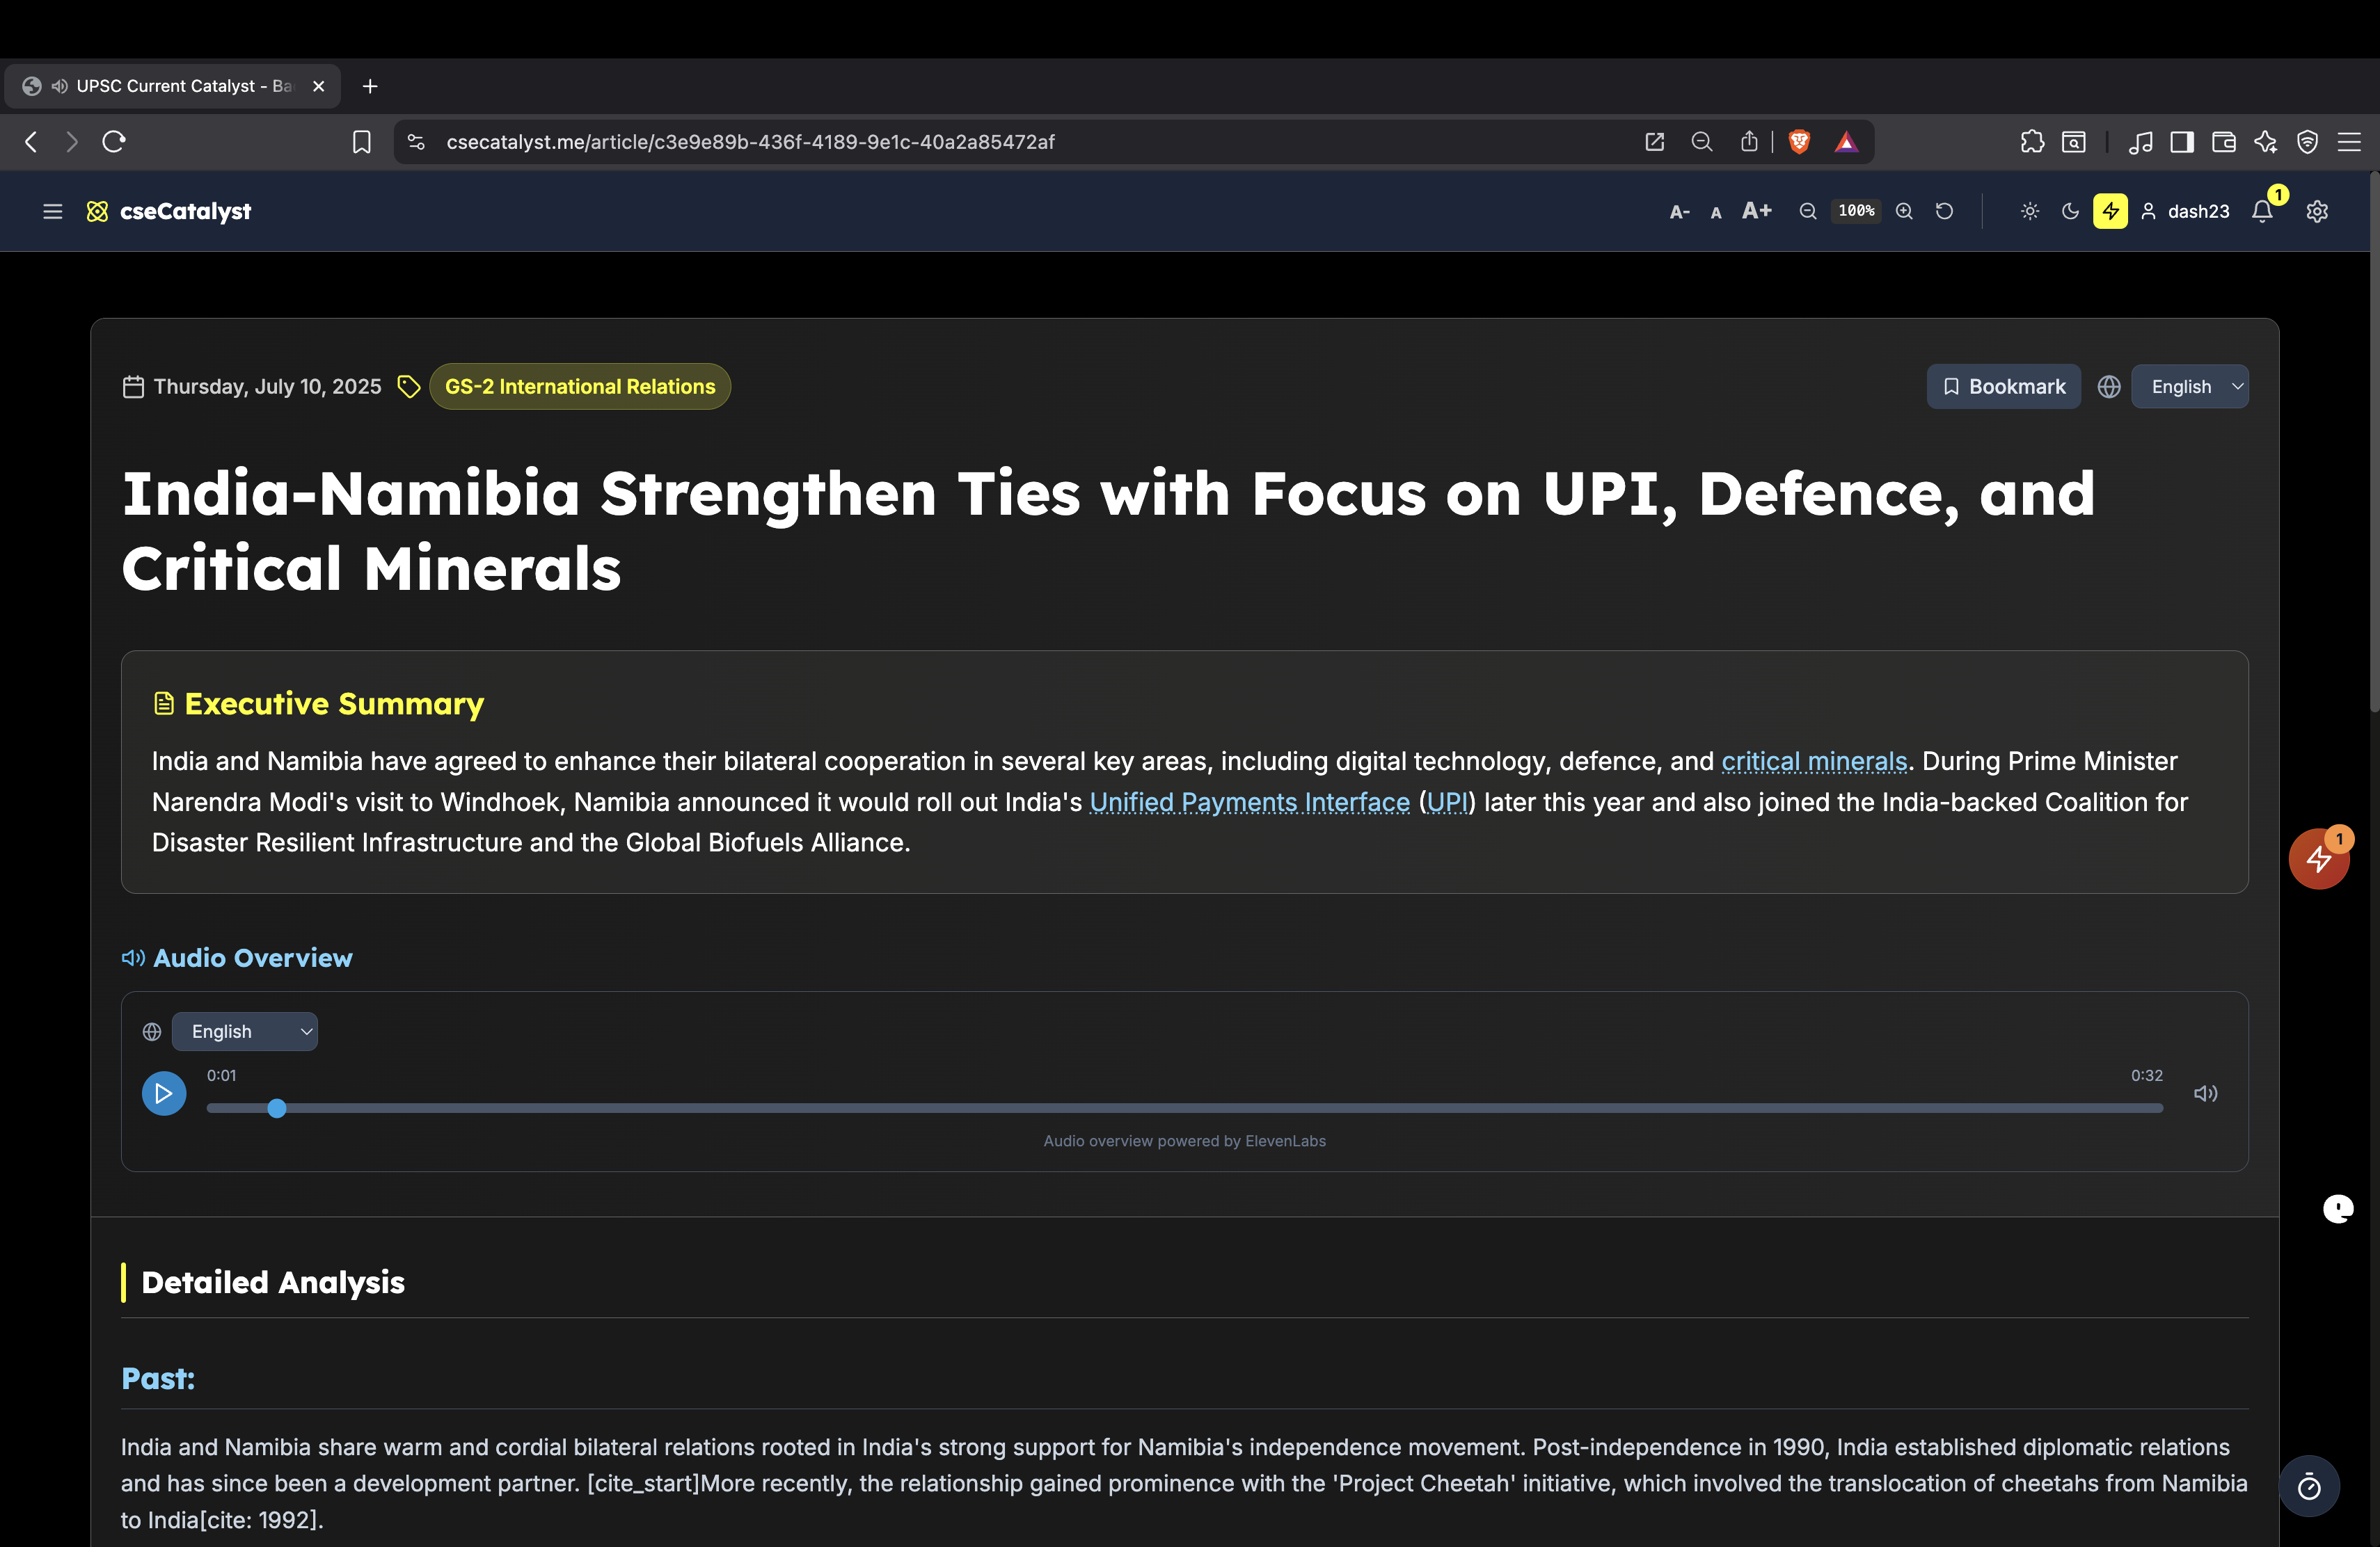This screenshot has height=1547, width=2380.
Task: Open the Unified Payments Interface link
Action: 1249,803
